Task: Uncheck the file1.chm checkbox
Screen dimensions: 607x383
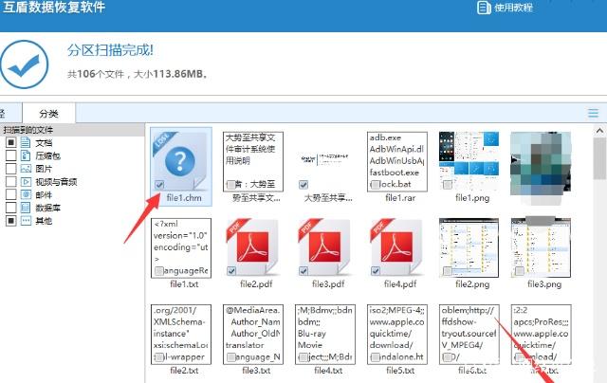Action: (159, 185)
